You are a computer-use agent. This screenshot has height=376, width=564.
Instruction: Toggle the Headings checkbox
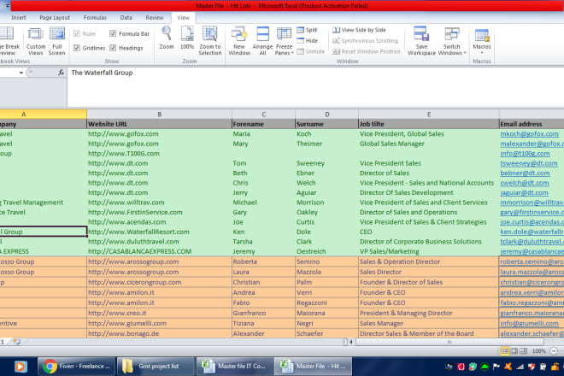pyautogui.click(x=113, y=48)
